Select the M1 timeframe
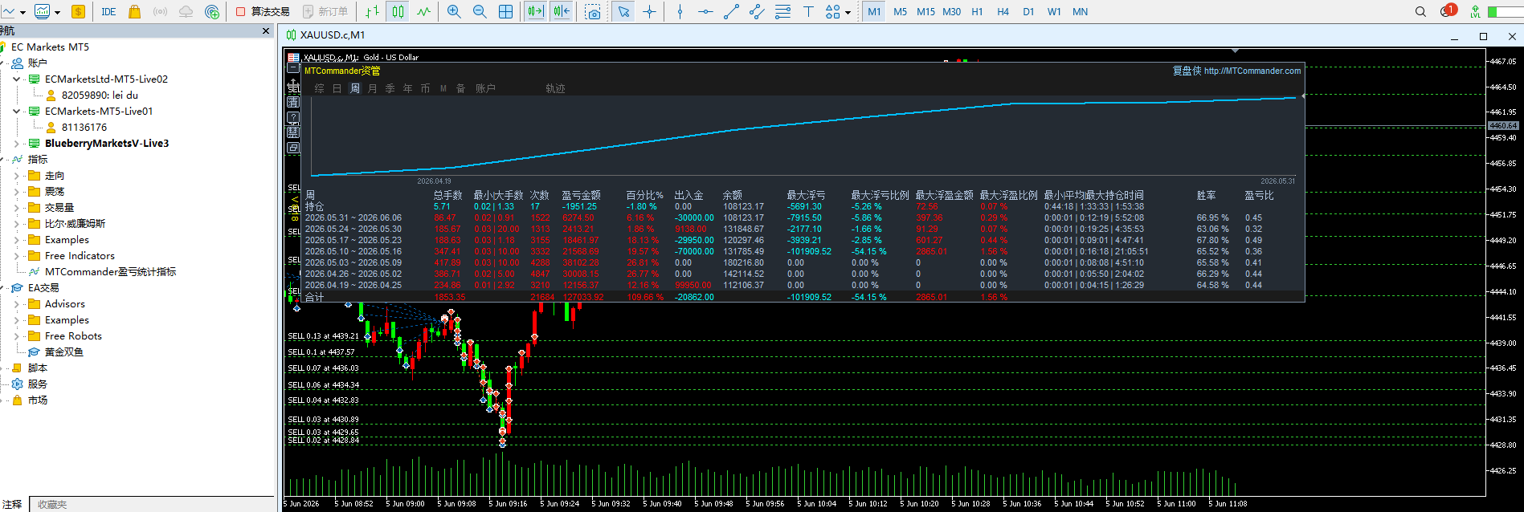Viewport: 1524px width, 512px height. pos(874,12)
